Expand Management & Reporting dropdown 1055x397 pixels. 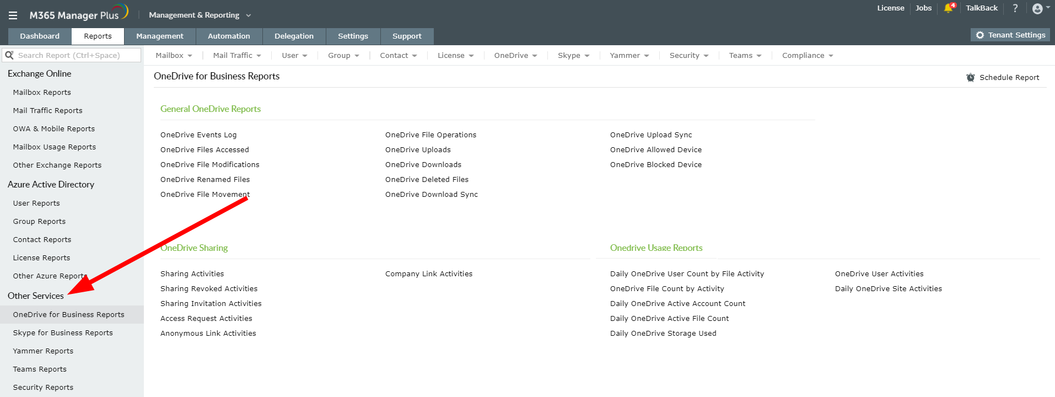(x=200, y=15)
